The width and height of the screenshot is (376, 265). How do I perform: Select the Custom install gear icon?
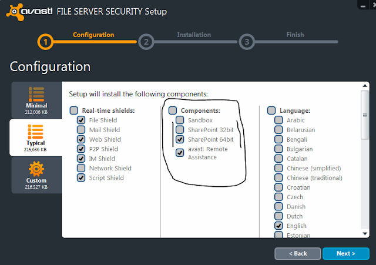[36, 169]
